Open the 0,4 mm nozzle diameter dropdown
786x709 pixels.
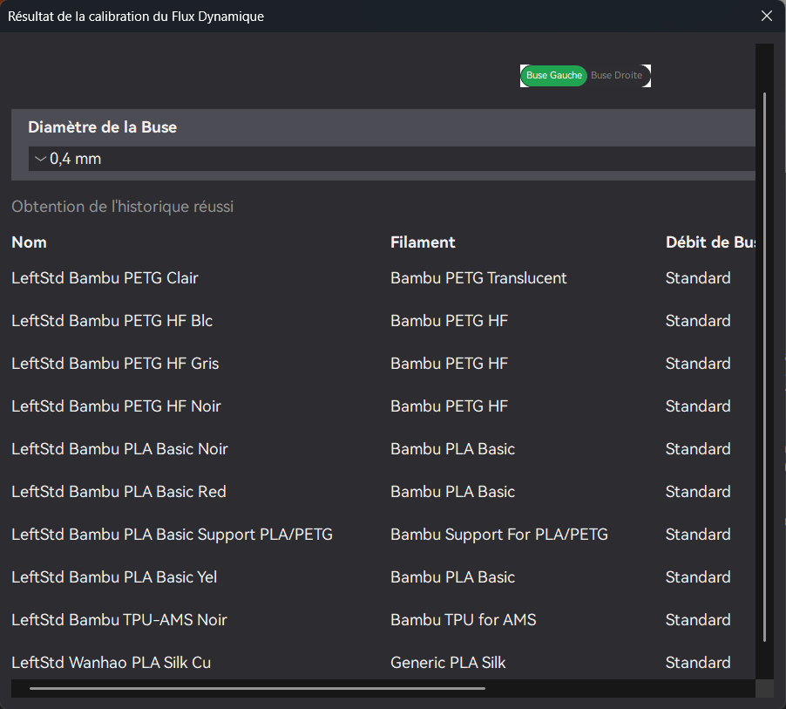[x=391, y=159]
